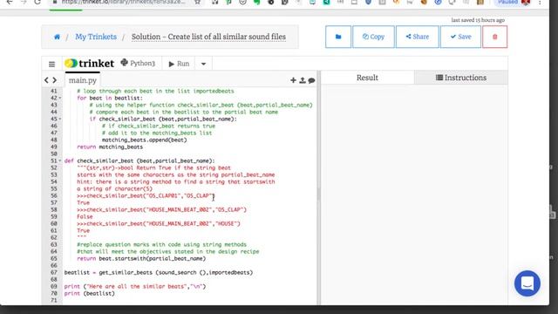Run the Python code
The width and height of the screenshot is (558, 314).
pyautogui.click(x=179, y=64)
